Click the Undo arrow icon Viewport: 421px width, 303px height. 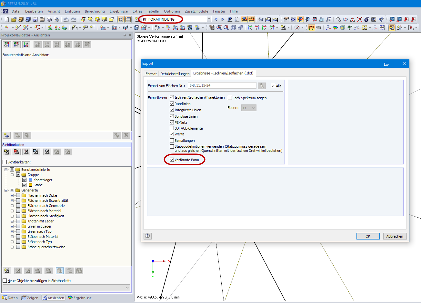(x=66, y=19)
